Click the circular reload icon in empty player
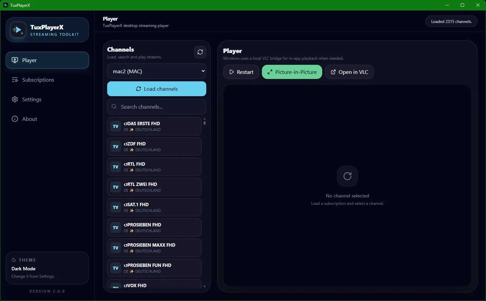486x301 pixels. [x=347, y=176]
